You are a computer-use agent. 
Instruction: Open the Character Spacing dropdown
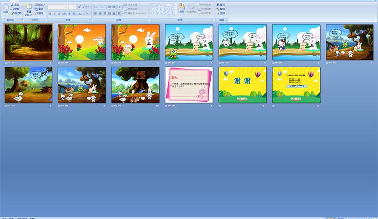[x=74, y=14]
